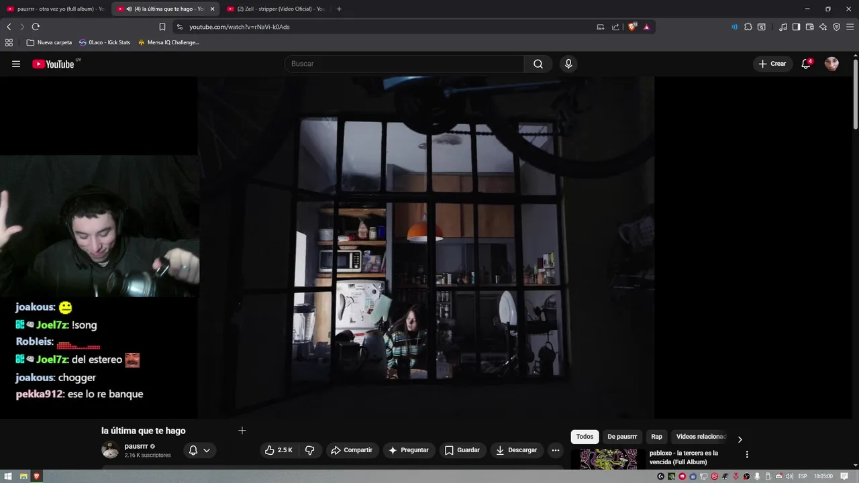The image size is (859, 483).
Task: Open the Brave VPN shield icon
Action: point(837,27)
